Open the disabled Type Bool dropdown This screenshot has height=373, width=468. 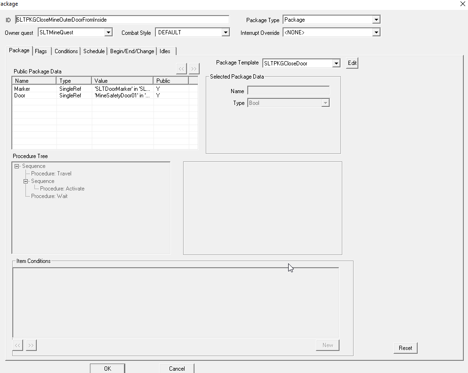(325, 103)
